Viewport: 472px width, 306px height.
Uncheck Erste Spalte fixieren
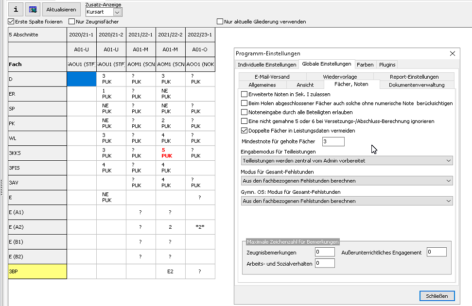coord(11,22)
